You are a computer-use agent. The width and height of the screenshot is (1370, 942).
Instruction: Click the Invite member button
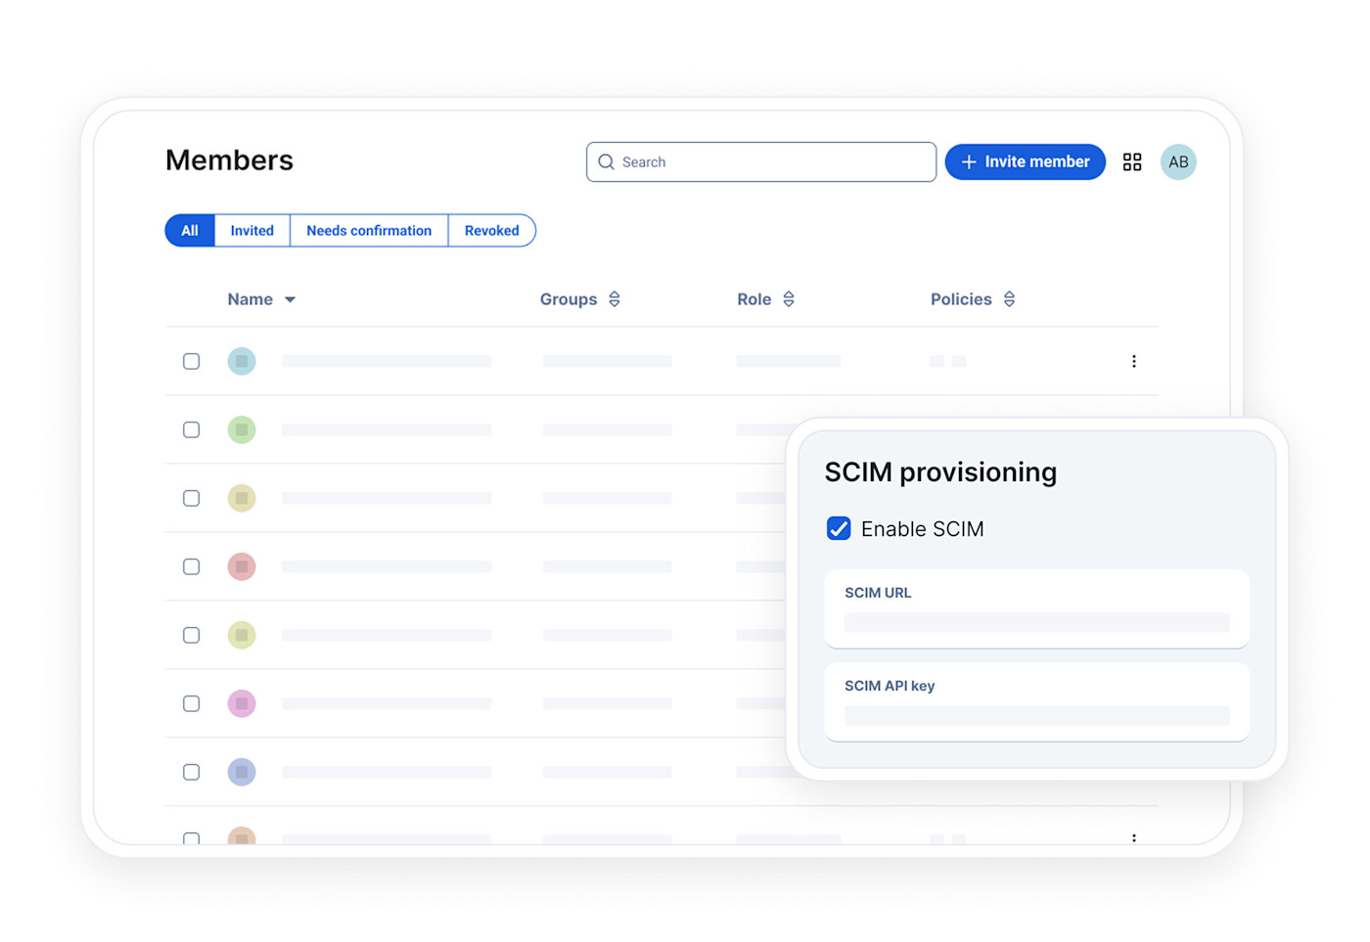tap(1026, 161)
